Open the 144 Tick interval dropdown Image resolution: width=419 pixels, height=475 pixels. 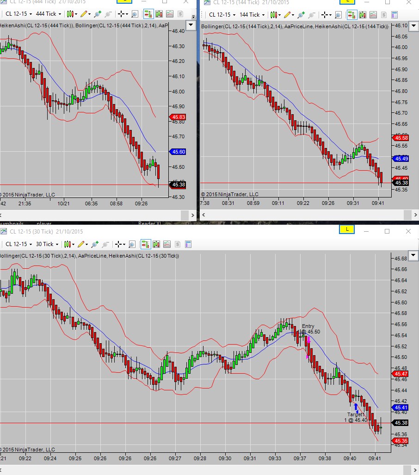[252, 14]
